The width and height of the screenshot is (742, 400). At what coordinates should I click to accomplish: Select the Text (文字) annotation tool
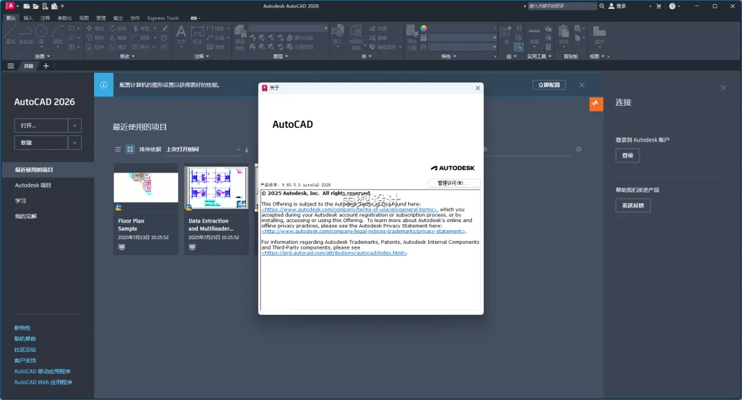181,34
